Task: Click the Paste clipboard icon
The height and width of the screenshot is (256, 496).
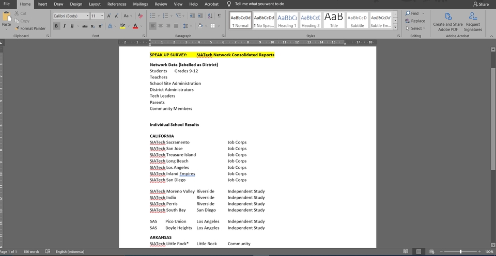Action: tap(6, 17)
